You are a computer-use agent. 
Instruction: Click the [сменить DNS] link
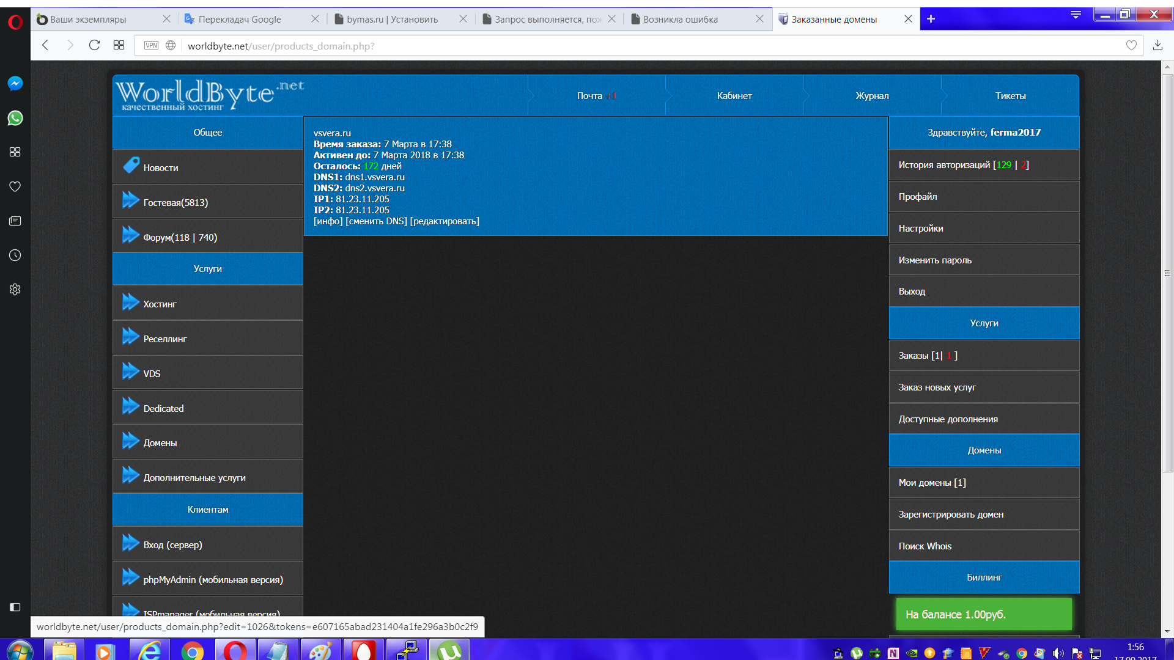[376, 221]
